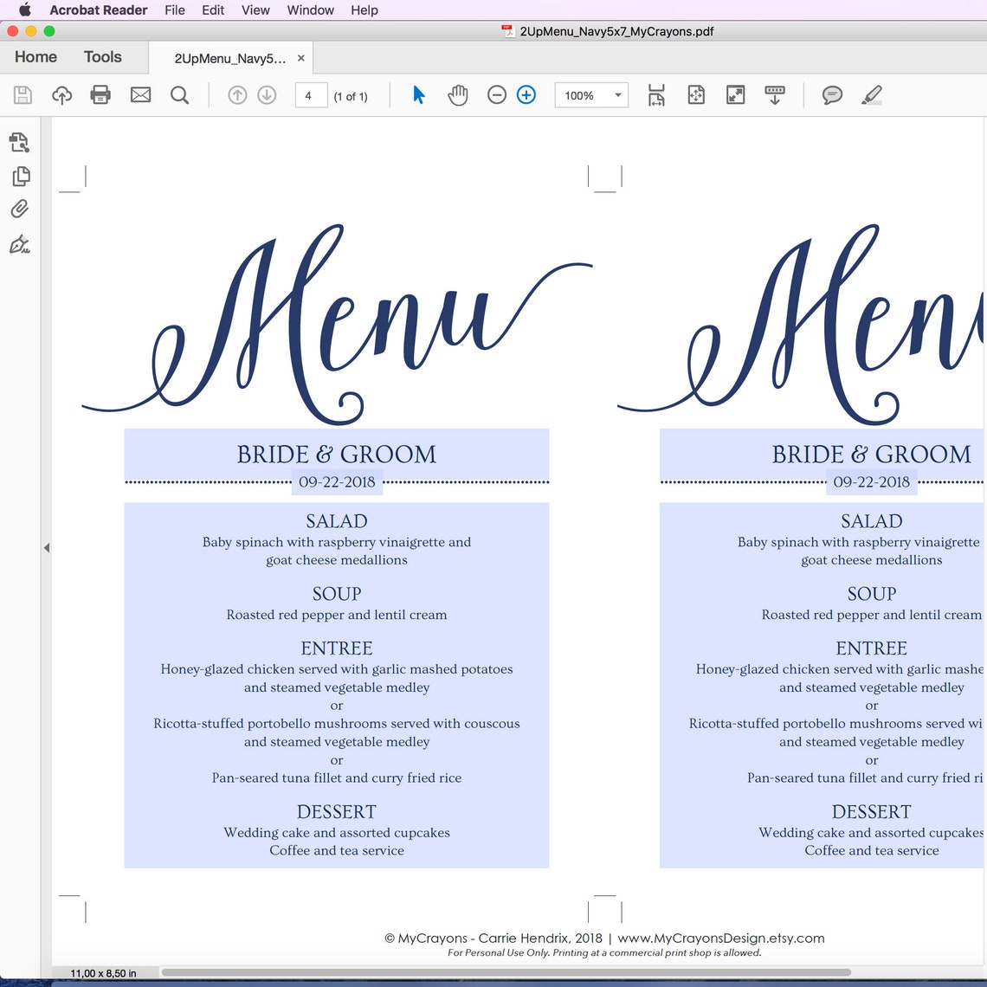Viewport: 987px width, 987px height.
Task: Click the Zoom In icon
Action: [526, 95]
